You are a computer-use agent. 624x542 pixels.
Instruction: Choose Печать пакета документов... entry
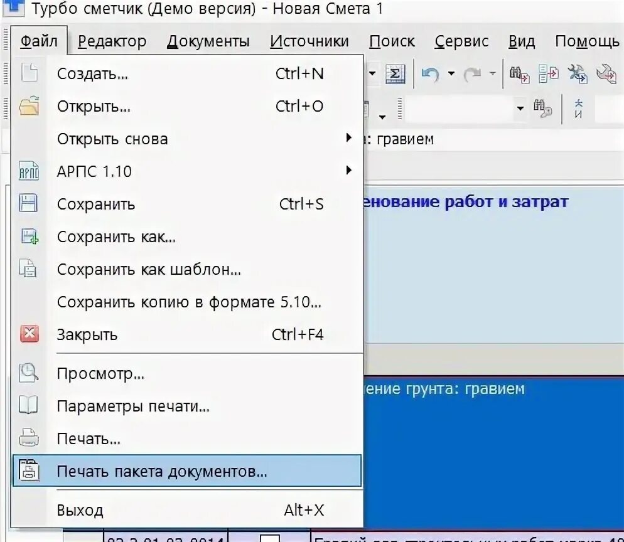click(187, 471)
